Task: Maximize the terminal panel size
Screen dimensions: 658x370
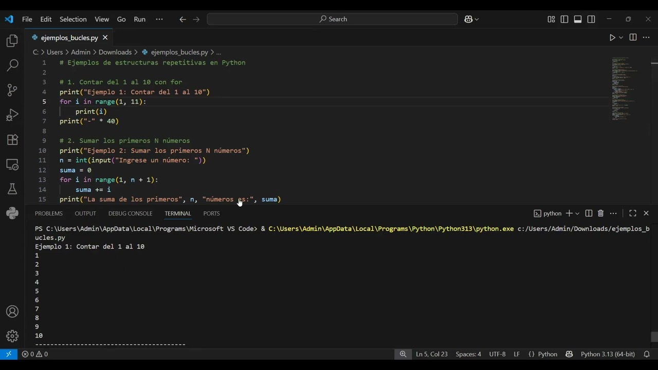Action: tap(633, 213)
